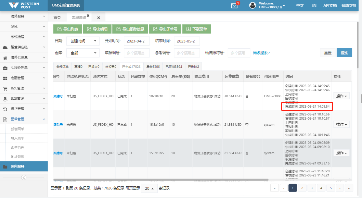Select the 异常3306 status tab
Screen dimensions: 362x198
[153, 67]
